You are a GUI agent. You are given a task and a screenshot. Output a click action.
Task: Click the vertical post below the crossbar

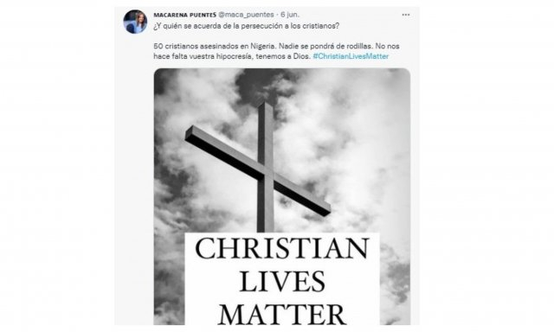pyautogui.click(x=266, y=208)
